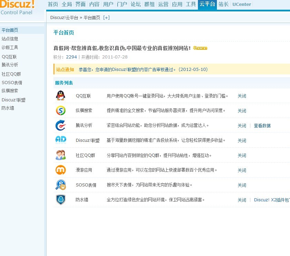Click the 积分 value 2294
This screenshot has width=290, height=256.
(x=71, y=57)
